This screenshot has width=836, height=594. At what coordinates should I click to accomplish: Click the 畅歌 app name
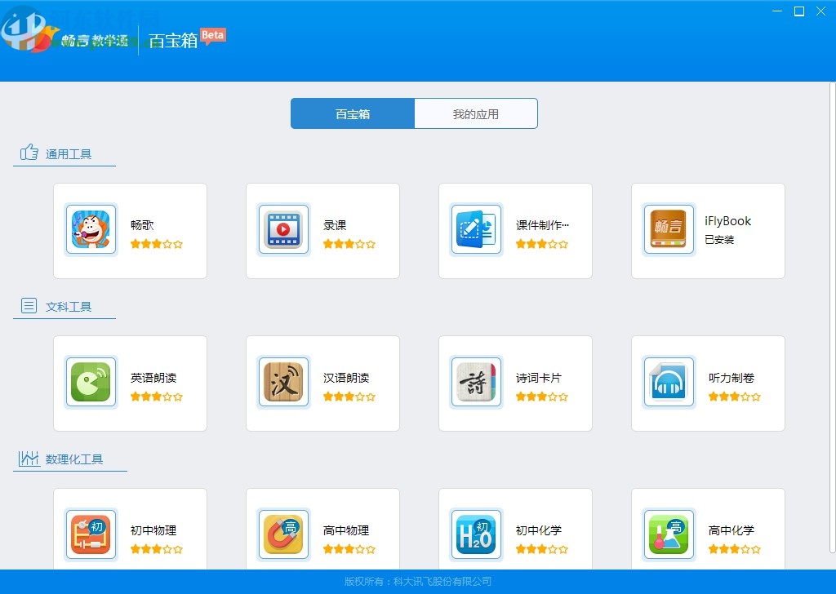(142, 225)
